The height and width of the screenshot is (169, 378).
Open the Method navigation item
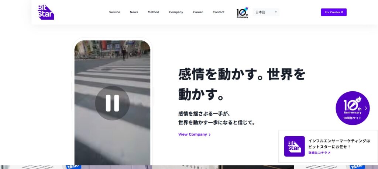(153, 12)
